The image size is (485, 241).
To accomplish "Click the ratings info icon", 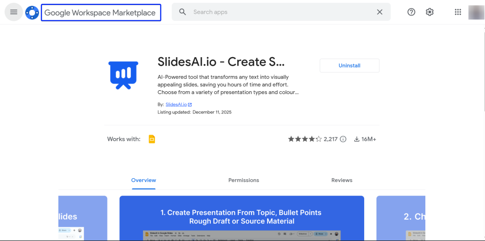I will click(x=343, y=139).
